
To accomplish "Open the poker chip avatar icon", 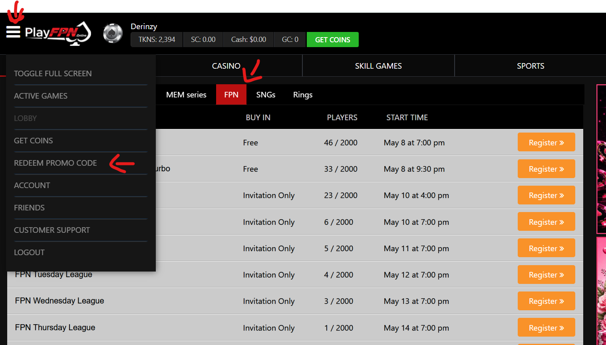I will [113, 33].
